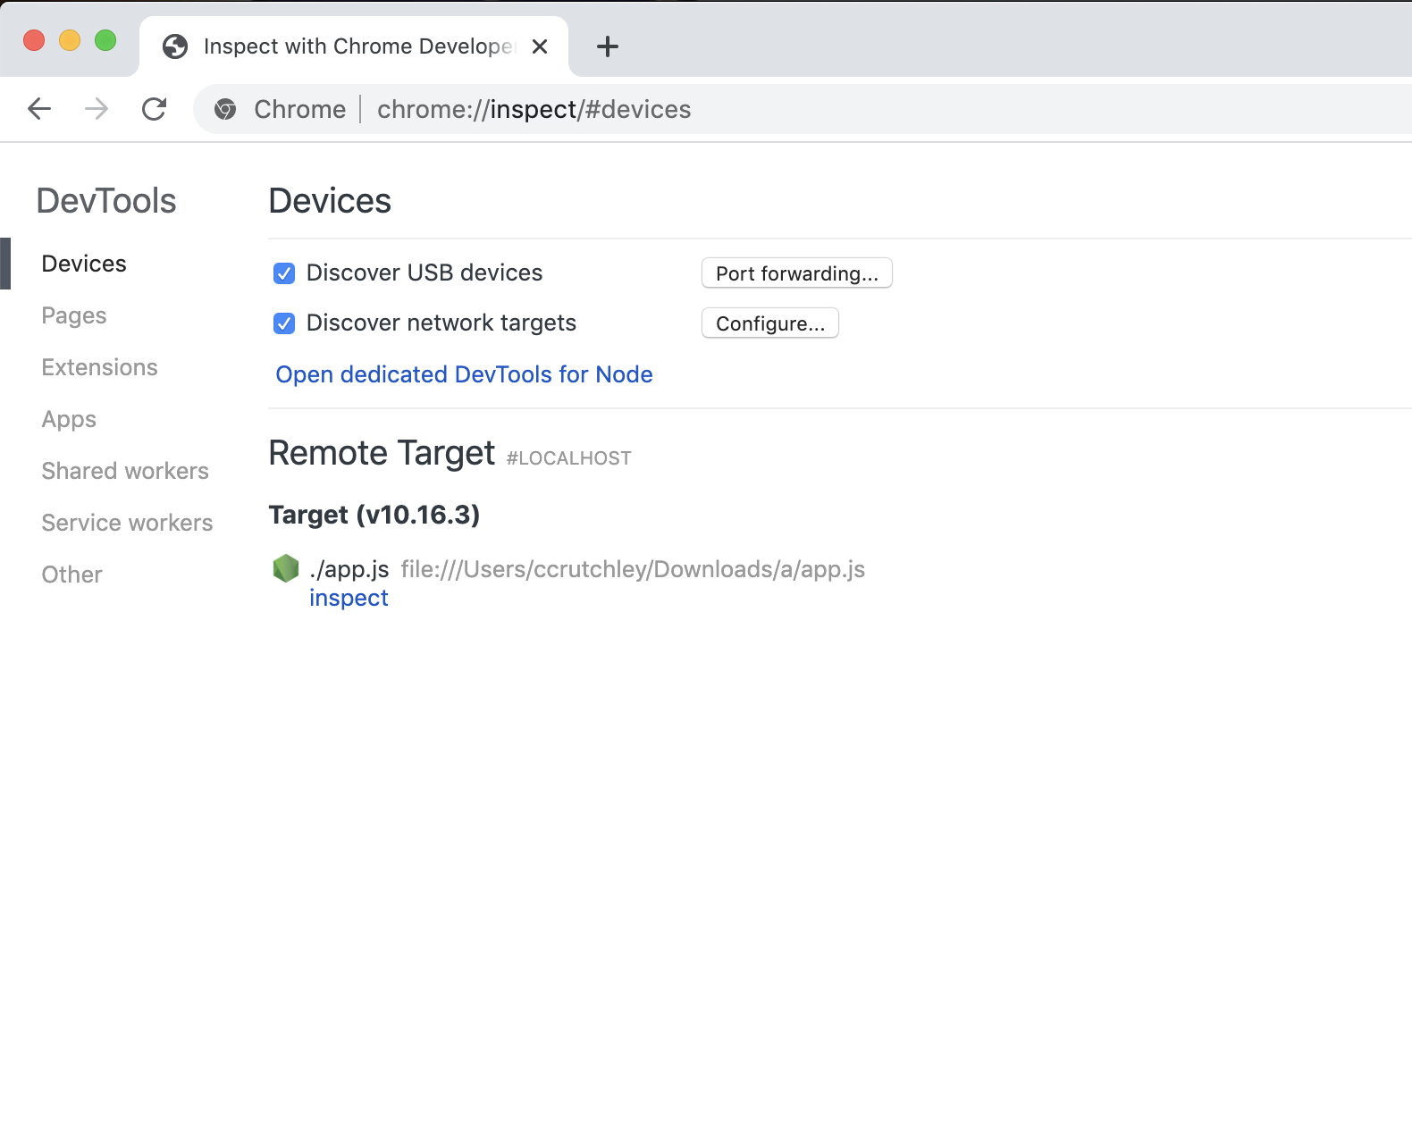Select Pages in the DevTools sidebar
Image resolution: width=1412 pixels, height=1124 pixels.
pyautogui.click(x=74, y=315)
